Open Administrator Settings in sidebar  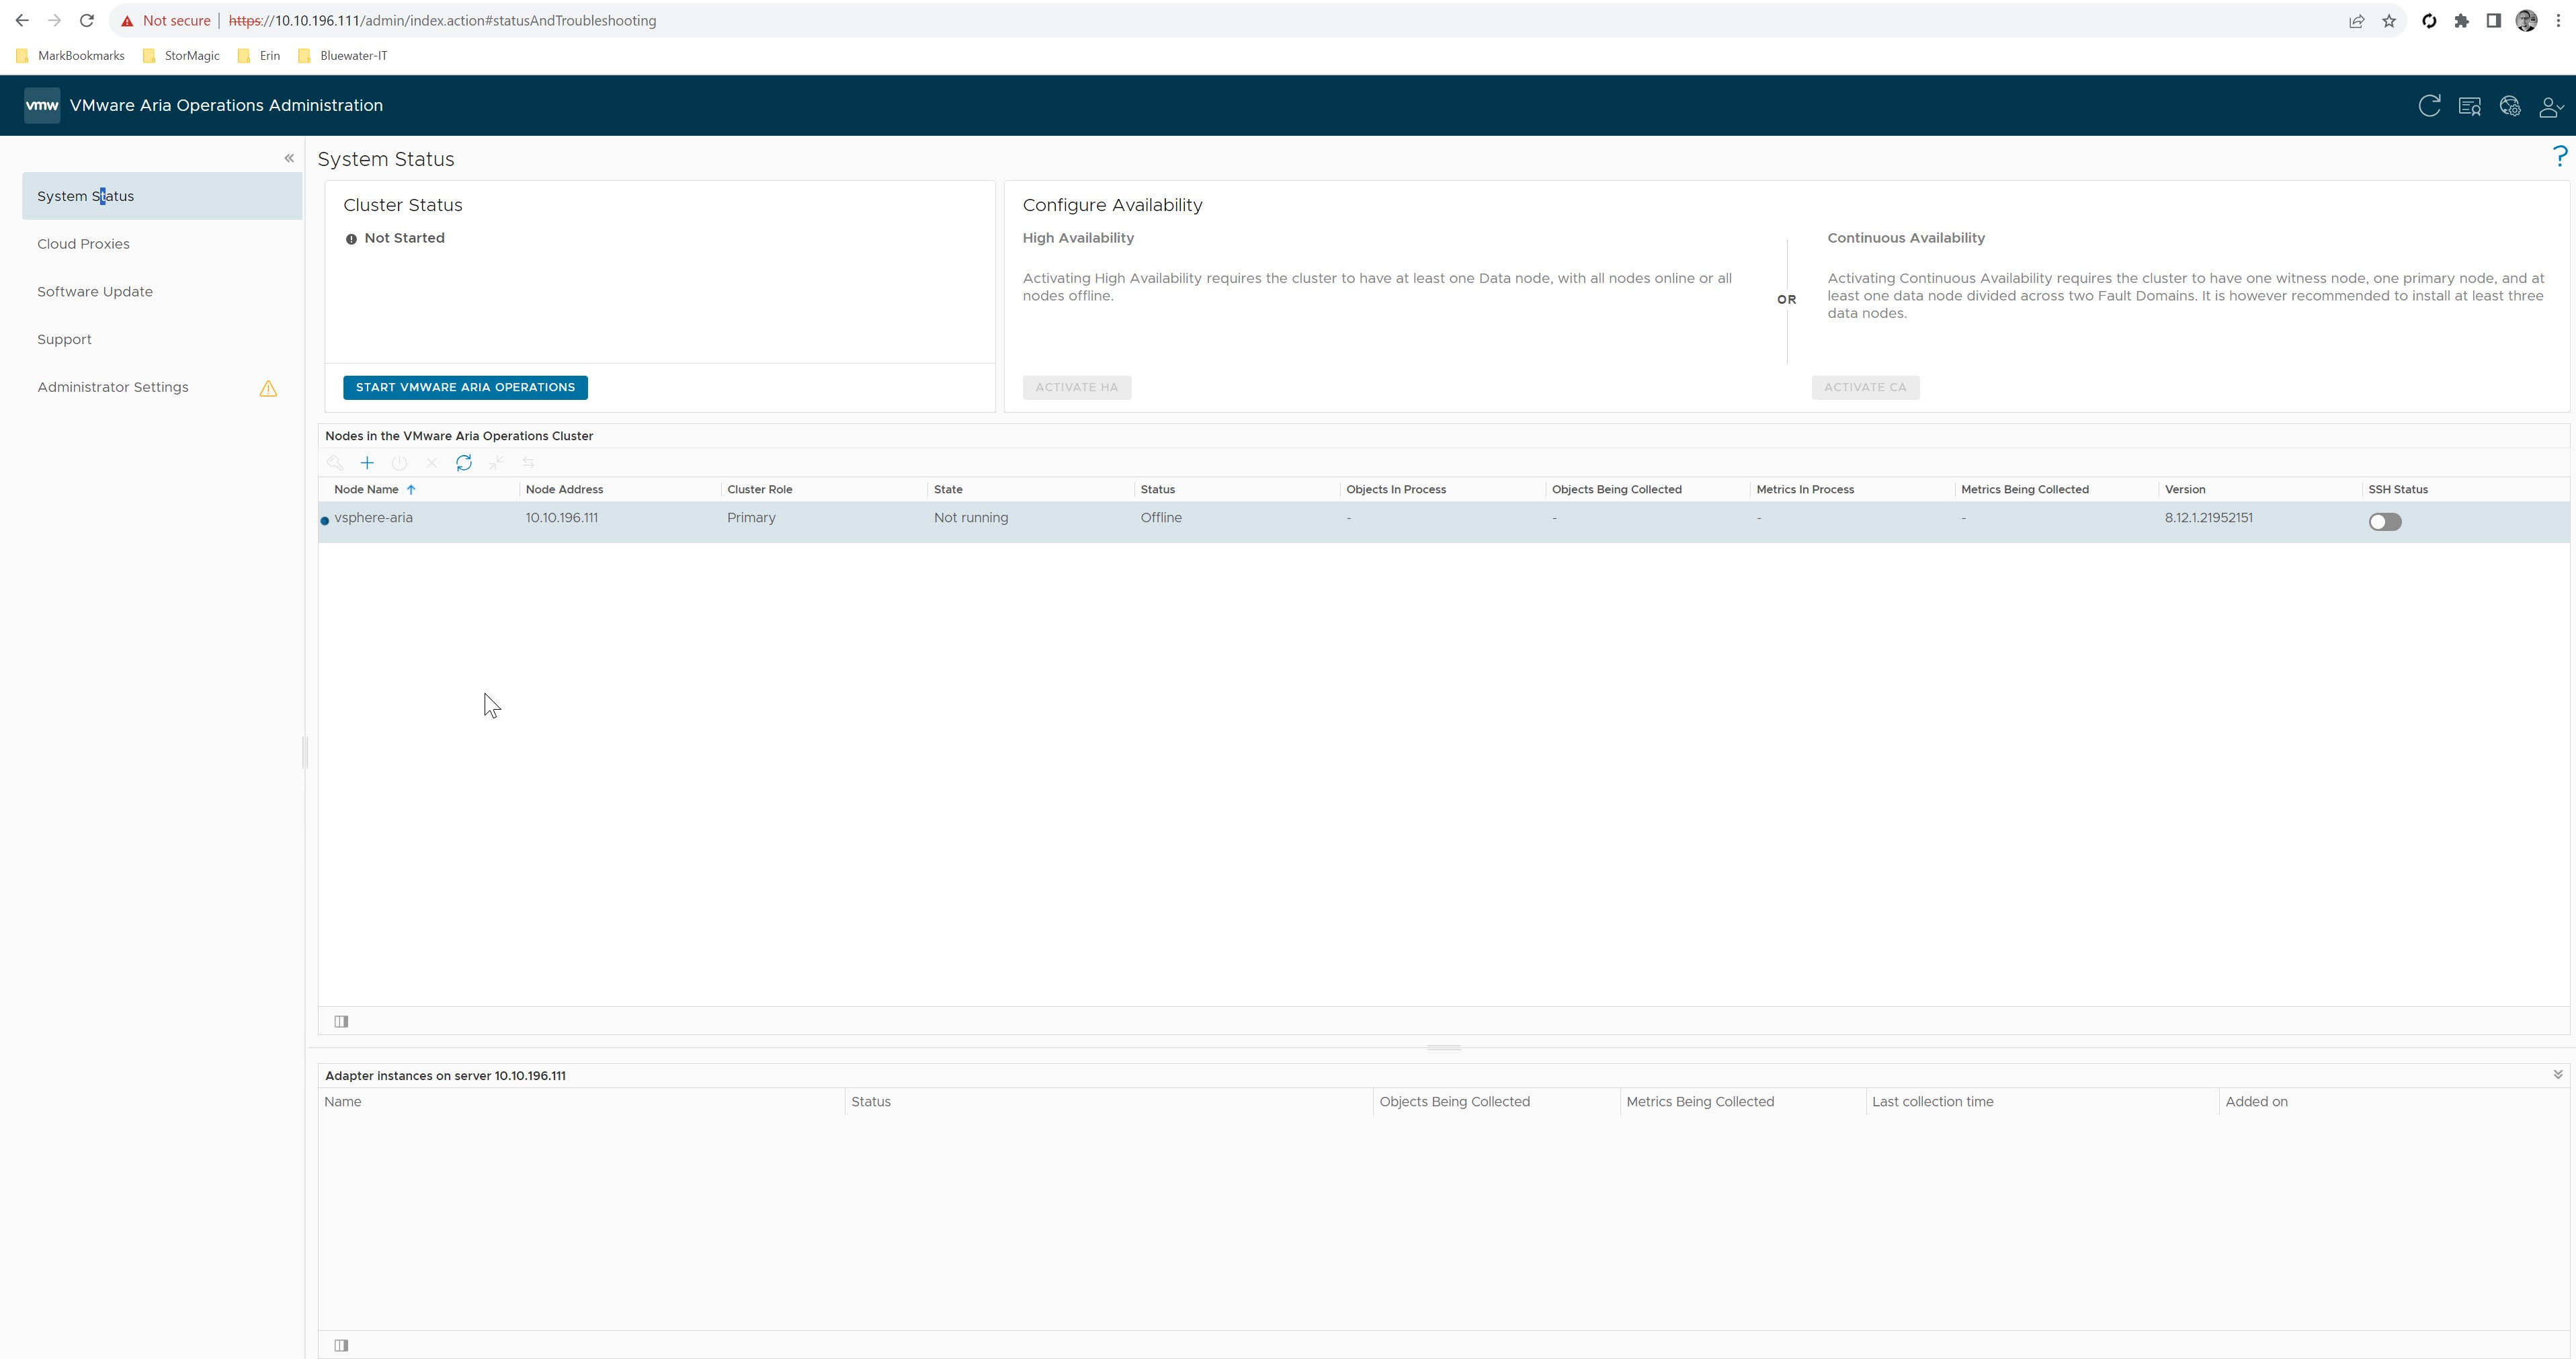coord(113,387)
